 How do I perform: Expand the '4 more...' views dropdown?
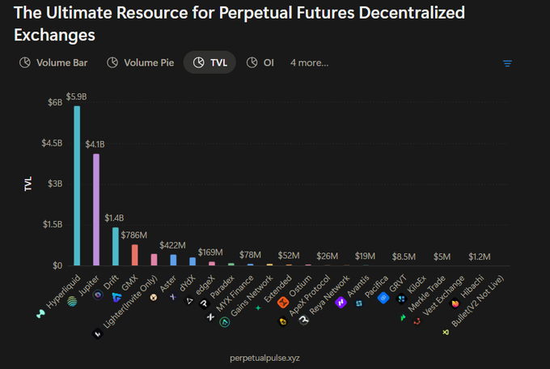[309, 63]
